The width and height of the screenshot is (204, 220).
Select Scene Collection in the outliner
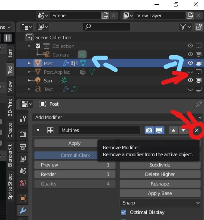53,38
